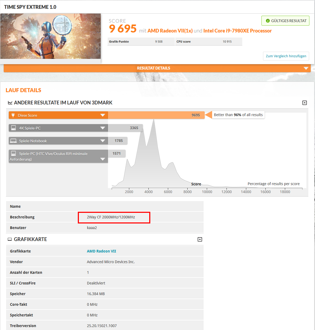
Task: Click the 1571 bar for Spiele-PC
Action: 116,153
